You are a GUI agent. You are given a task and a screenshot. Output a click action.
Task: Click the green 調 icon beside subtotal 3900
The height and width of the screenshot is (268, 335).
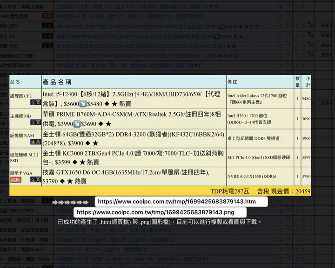[x=311, y=45]
